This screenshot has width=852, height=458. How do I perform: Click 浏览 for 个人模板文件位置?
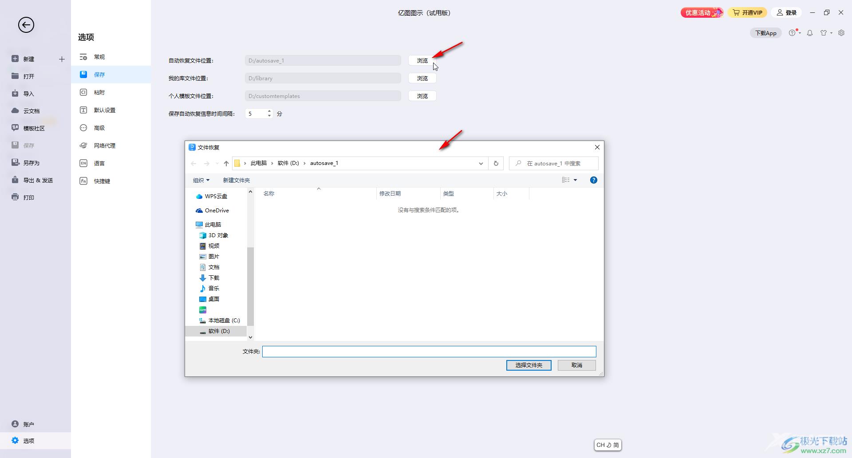coord(422,96)
